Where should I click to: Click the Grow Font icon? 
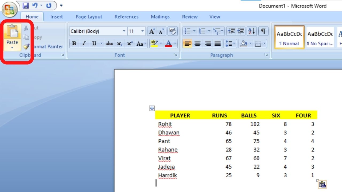tap(151, 31)
